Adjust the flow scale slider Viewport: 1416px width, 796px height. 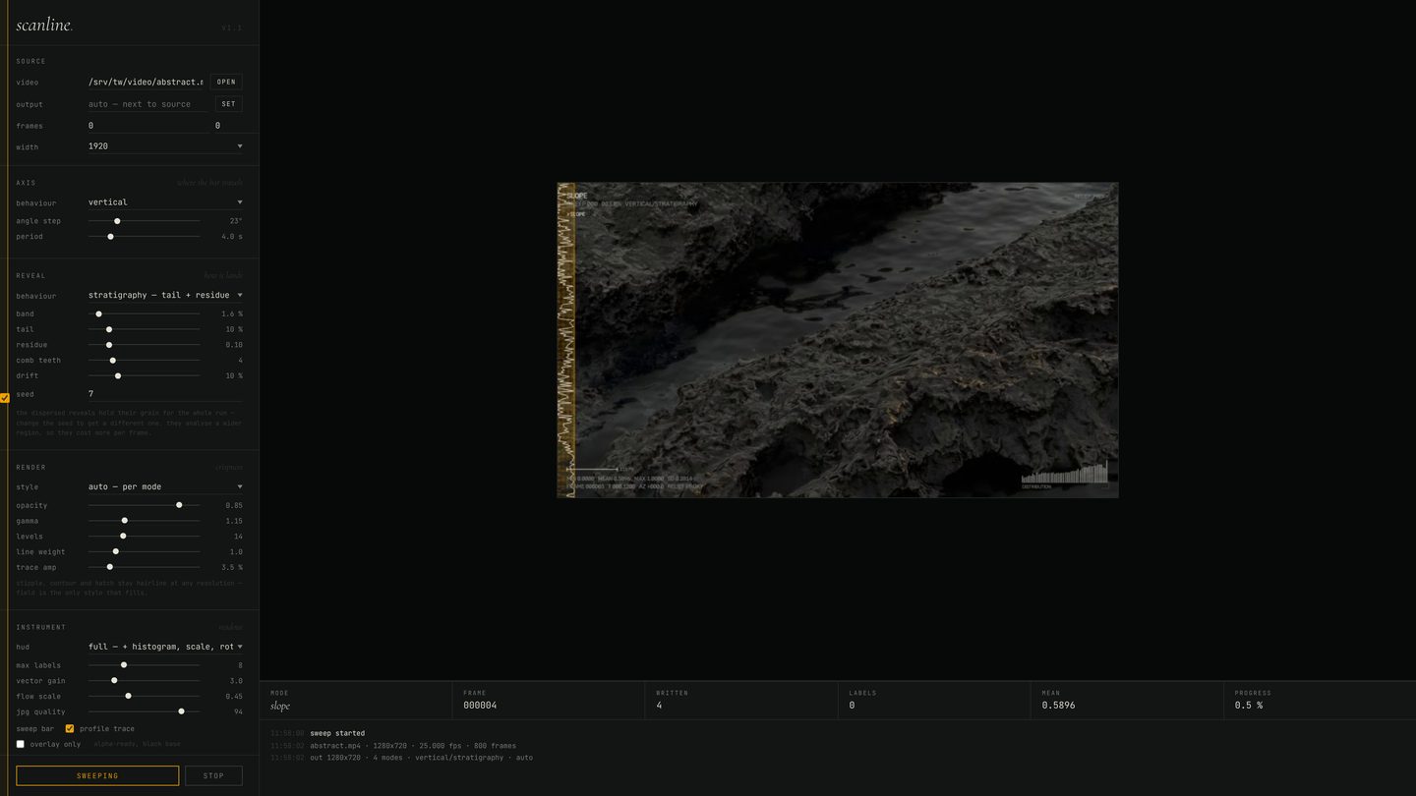(x=144, y=696)
